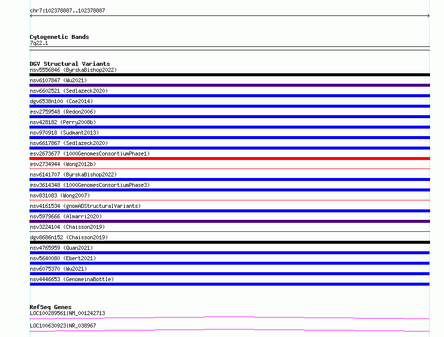Open variant esv3614348 (1000GenomesConsortiumPhase3) label
444x337 pixels.
[90, 185]
